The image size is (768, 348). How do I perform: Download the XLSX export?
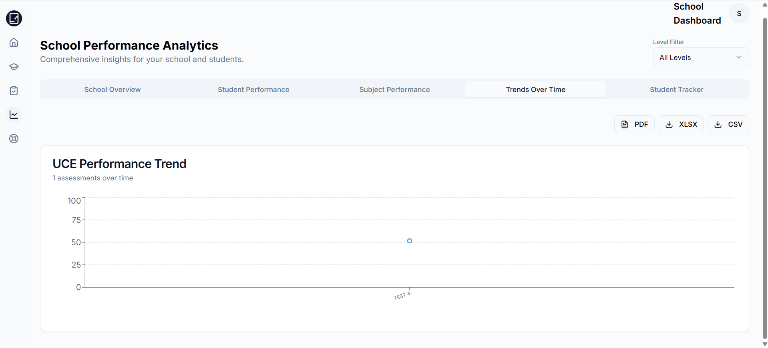(681, 124)
